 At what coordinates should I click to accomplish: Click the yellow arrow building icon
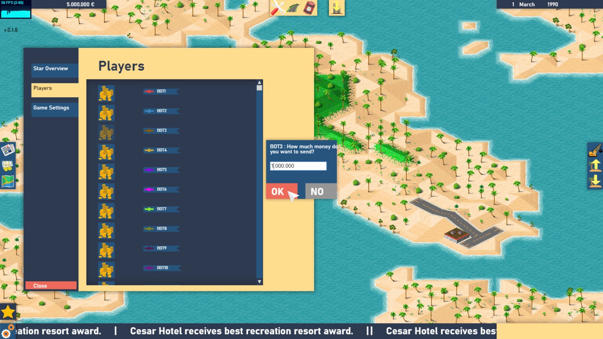(337, 8)
